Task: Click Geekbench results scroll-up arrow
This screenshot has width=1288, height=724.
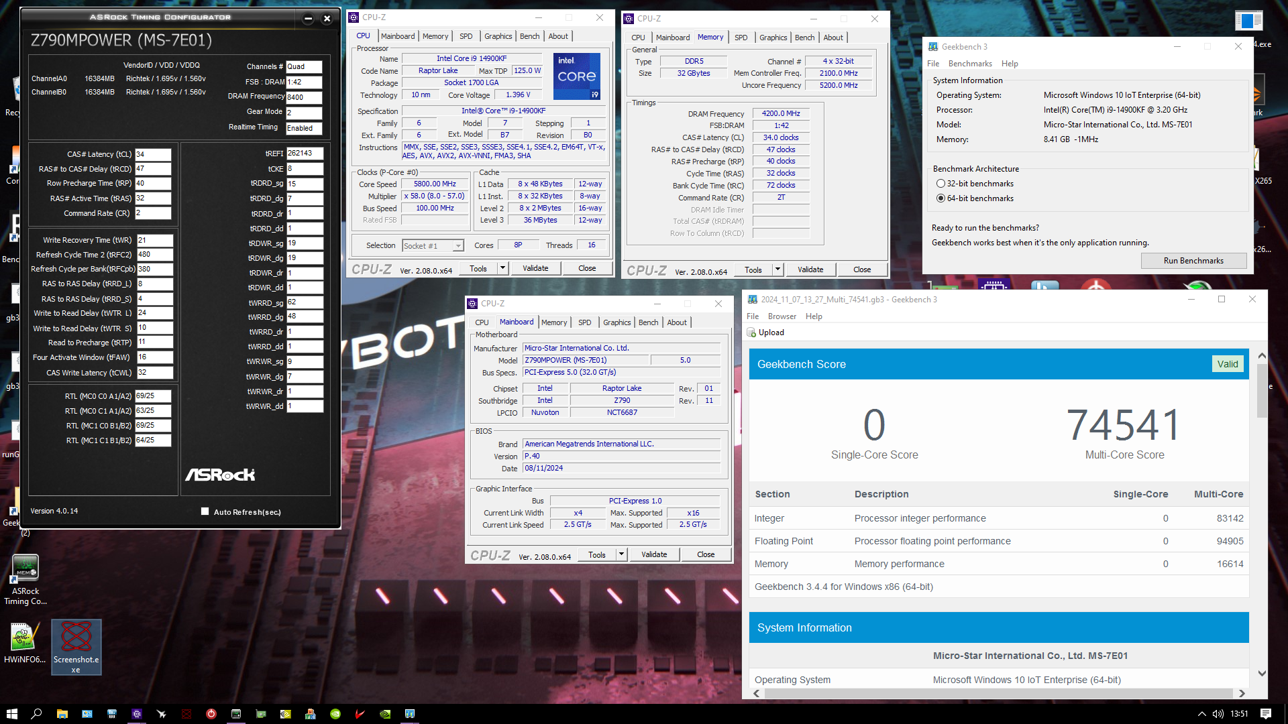Action: click(x=1262, y=356)
